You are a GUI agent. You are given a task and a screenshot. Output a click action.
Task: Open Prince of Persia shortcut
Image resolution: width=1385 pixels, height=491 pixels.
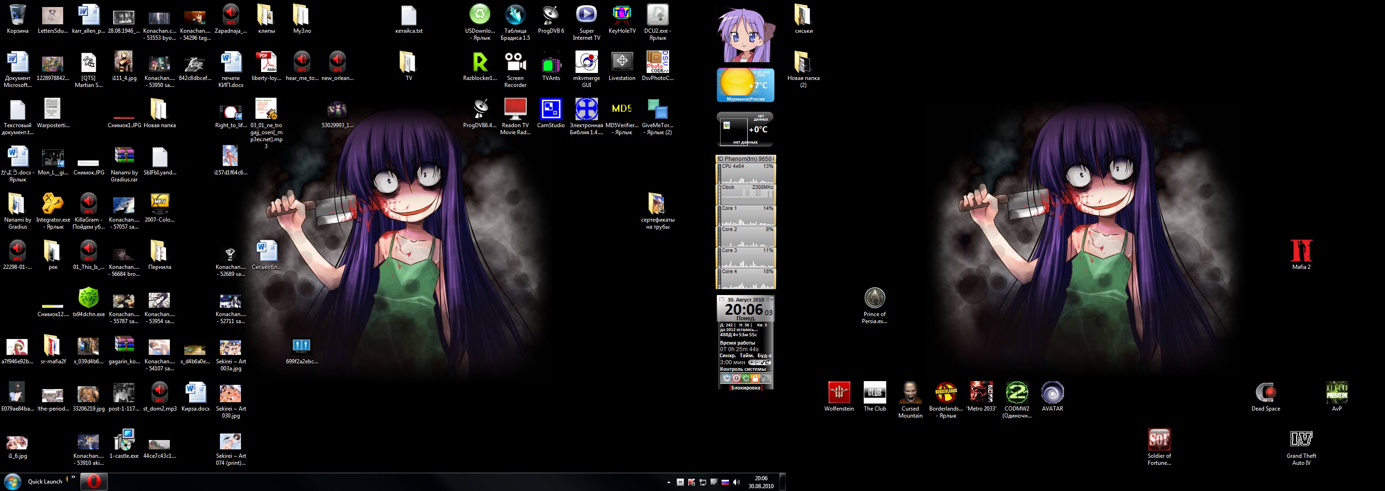(874, 305)
